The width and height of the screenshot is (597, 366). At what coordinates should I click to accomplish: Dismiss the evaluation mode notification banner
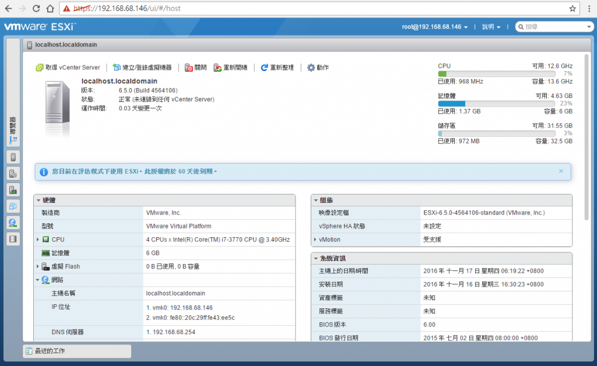click(561, 171)
